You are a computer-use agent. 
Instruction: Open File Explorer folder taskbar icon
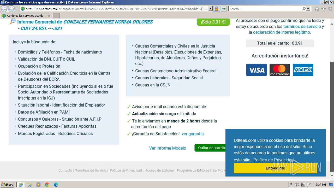29,185
